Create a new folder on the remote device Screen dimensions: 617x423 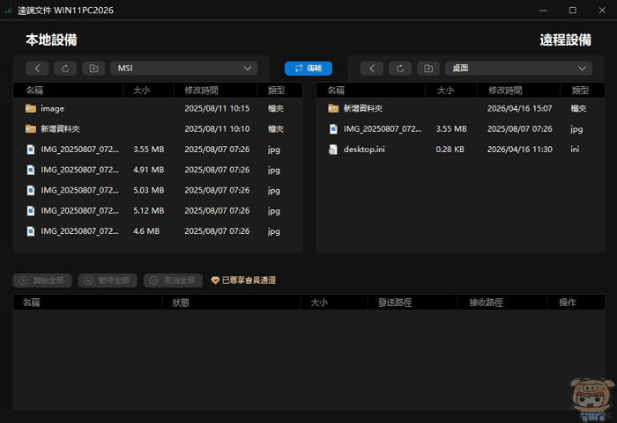click(x=428, y=69)
